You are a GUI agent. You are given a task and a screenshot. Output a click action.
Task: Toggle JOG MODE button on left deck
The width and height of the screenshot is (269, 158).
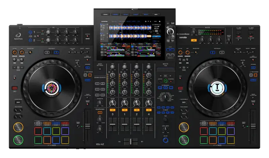tap(88, 68)
